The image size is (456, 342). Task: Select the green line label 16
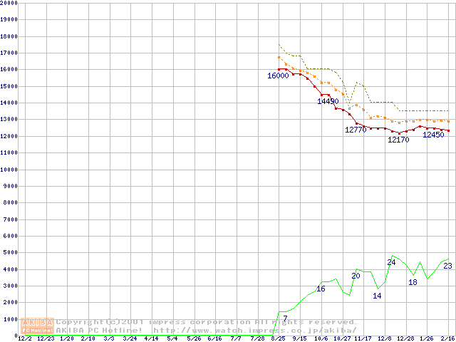coord(321,289)
